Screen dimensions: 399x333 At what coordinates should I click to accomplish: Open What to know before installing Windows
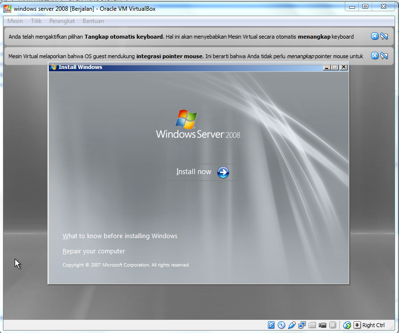[120, 236]
